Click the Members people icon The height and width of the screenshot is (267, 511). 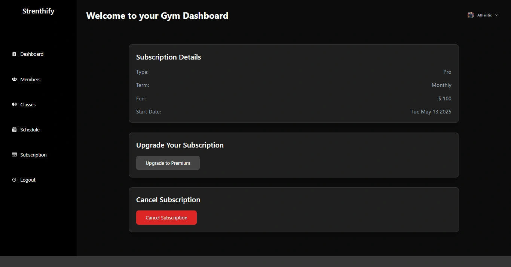point(14,79)
